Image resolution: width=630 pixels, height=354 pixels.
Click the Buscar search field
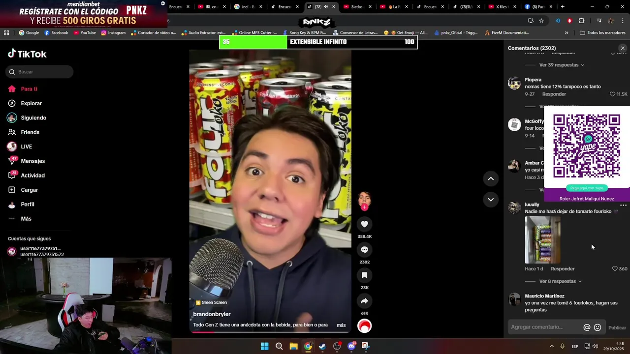[x=39, y=72]
